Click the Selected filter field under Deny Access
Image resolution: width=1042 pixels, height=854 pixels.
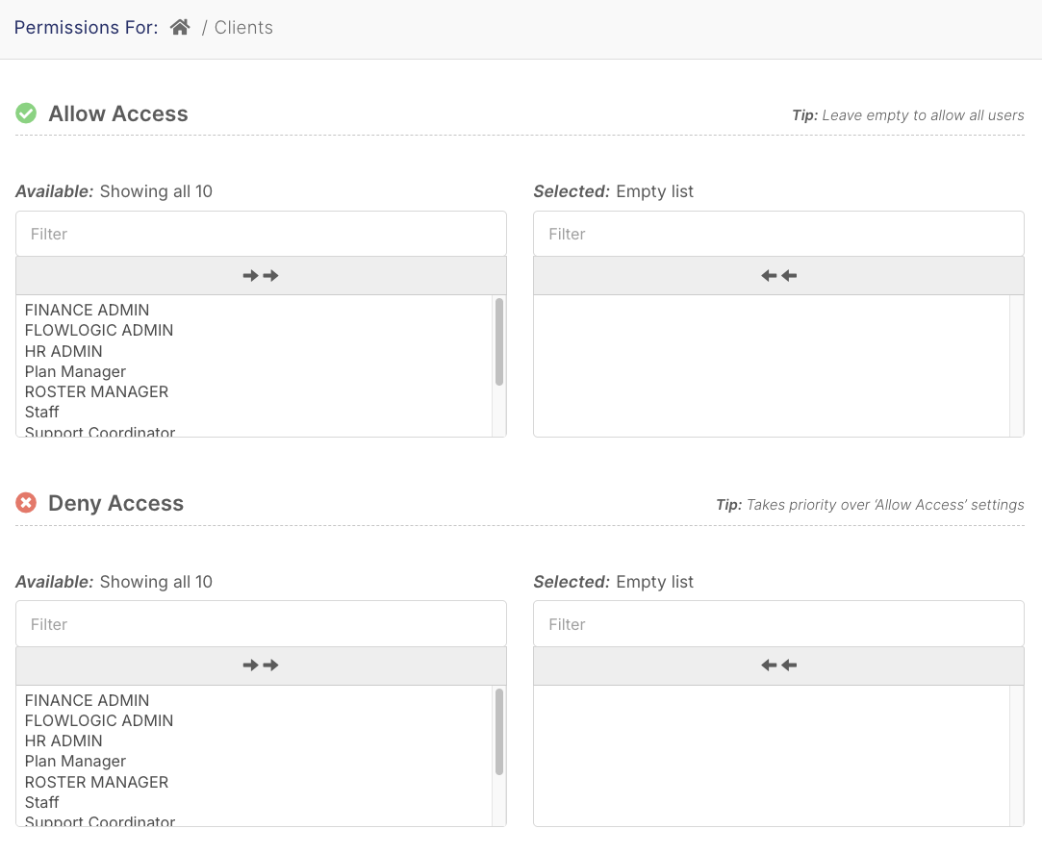click(778, 624)
